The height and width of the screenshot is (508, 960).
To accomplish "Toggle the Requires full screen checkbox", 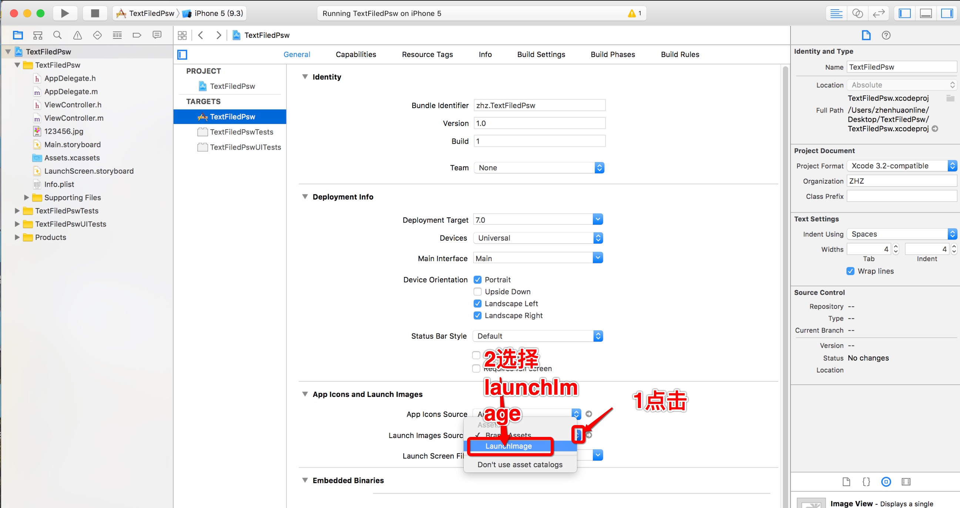I will pos(476,368).
